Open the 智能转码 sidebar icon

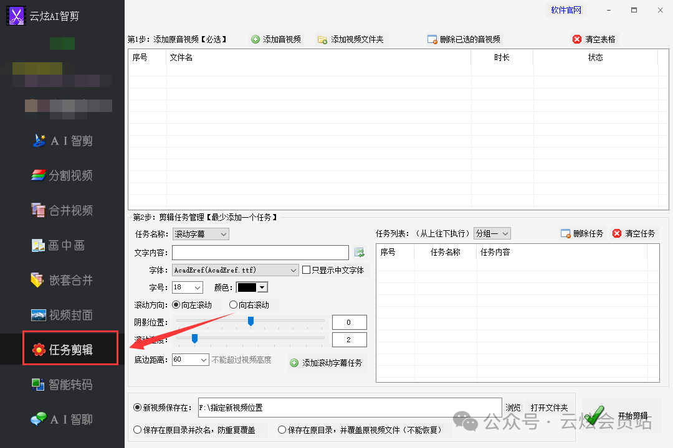point(38,385)
